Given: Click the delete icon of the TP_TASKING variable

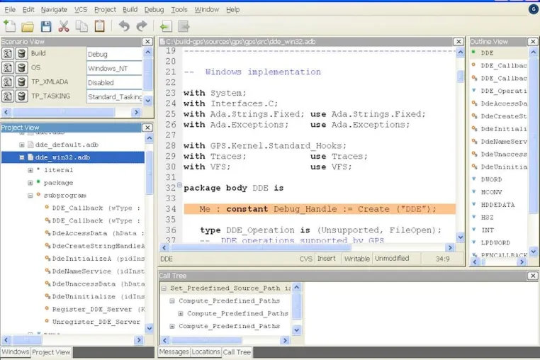Looking at the screenshot, I should (21, 96).
